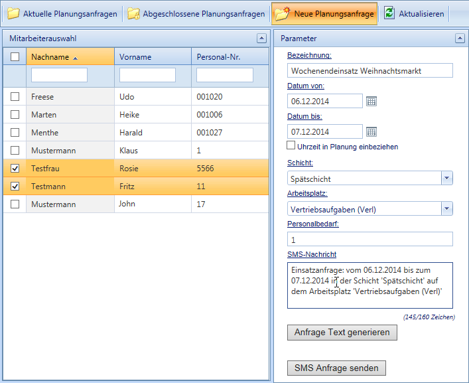Open Aktuelle Planungsanfragen tab
The height and width of the screenshot is (383, 469).
pyautogui.click(x=62, y=14)
